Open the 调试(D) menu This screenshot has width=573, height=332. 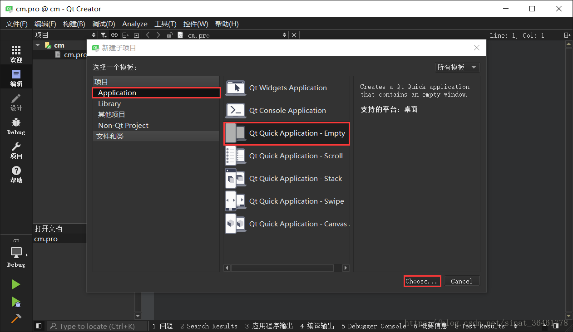(x=104, y=24)
